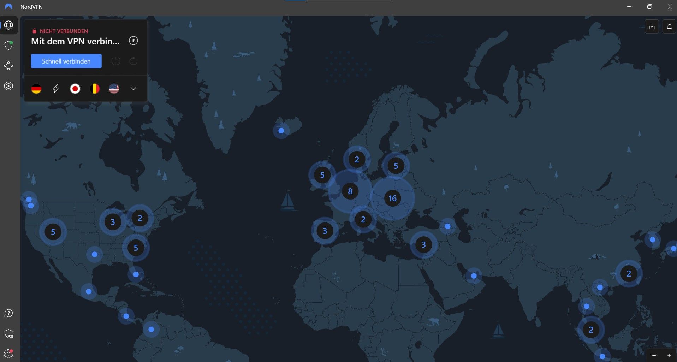Expand recent connections chevron
This screenshot has height=362, width=677.
(x=133, y=89)
